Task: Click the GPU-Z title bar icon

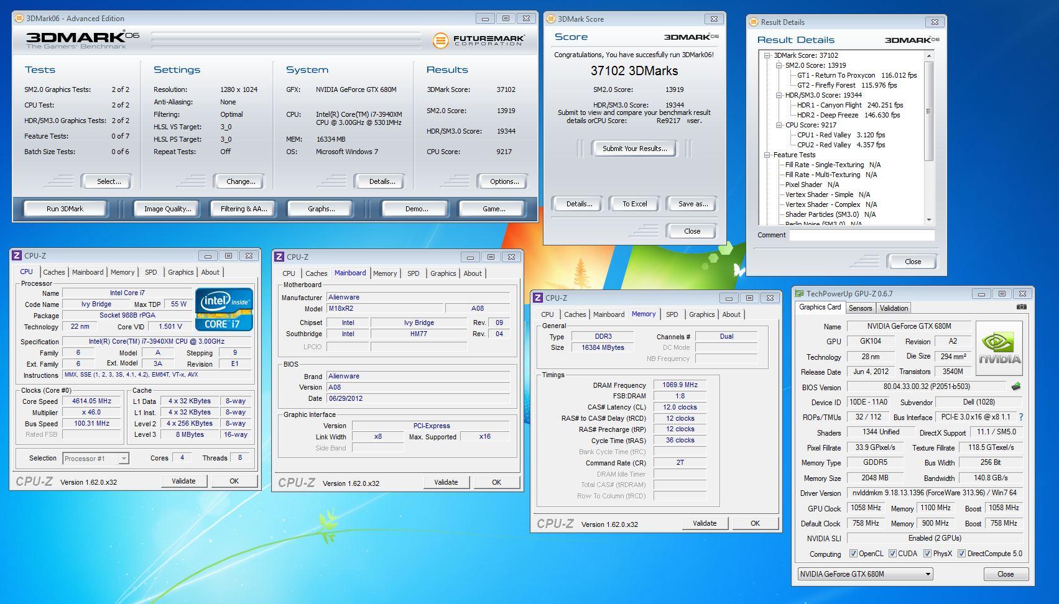Action: point(799,293)
